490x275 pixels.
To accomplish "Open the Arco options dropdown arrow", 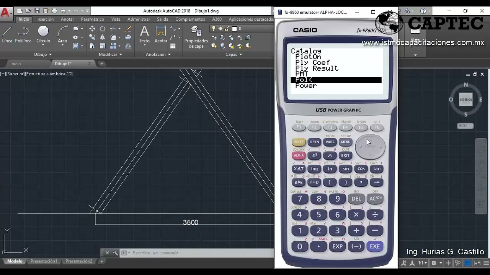I will click(62, 46).
